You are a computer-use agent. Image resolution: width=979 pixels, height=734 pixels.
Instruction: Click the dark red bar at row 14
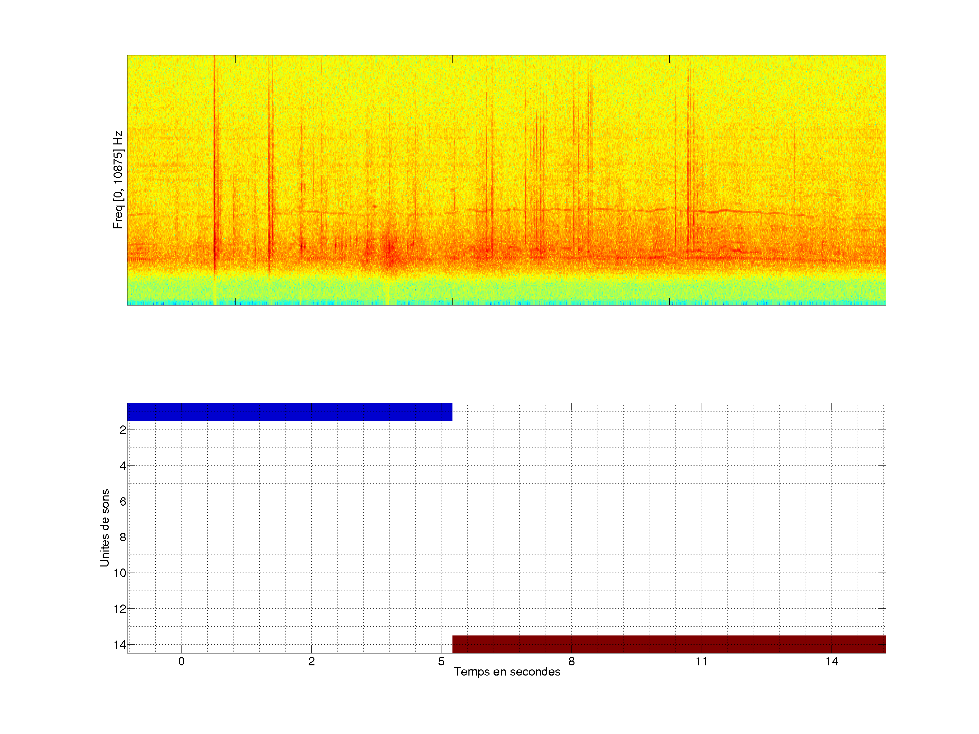[x=669, y=644]
